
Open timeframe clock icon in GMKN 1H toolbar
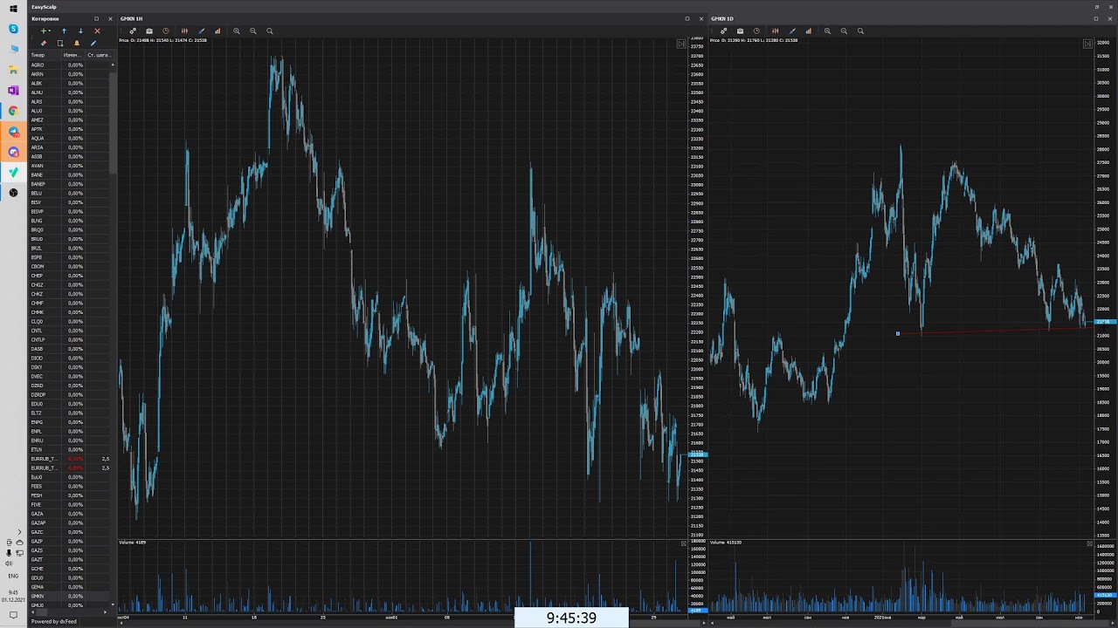[x=166, y=31]
